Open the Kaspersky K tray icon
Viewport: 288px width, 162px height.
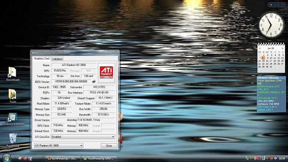click(259, 158)
